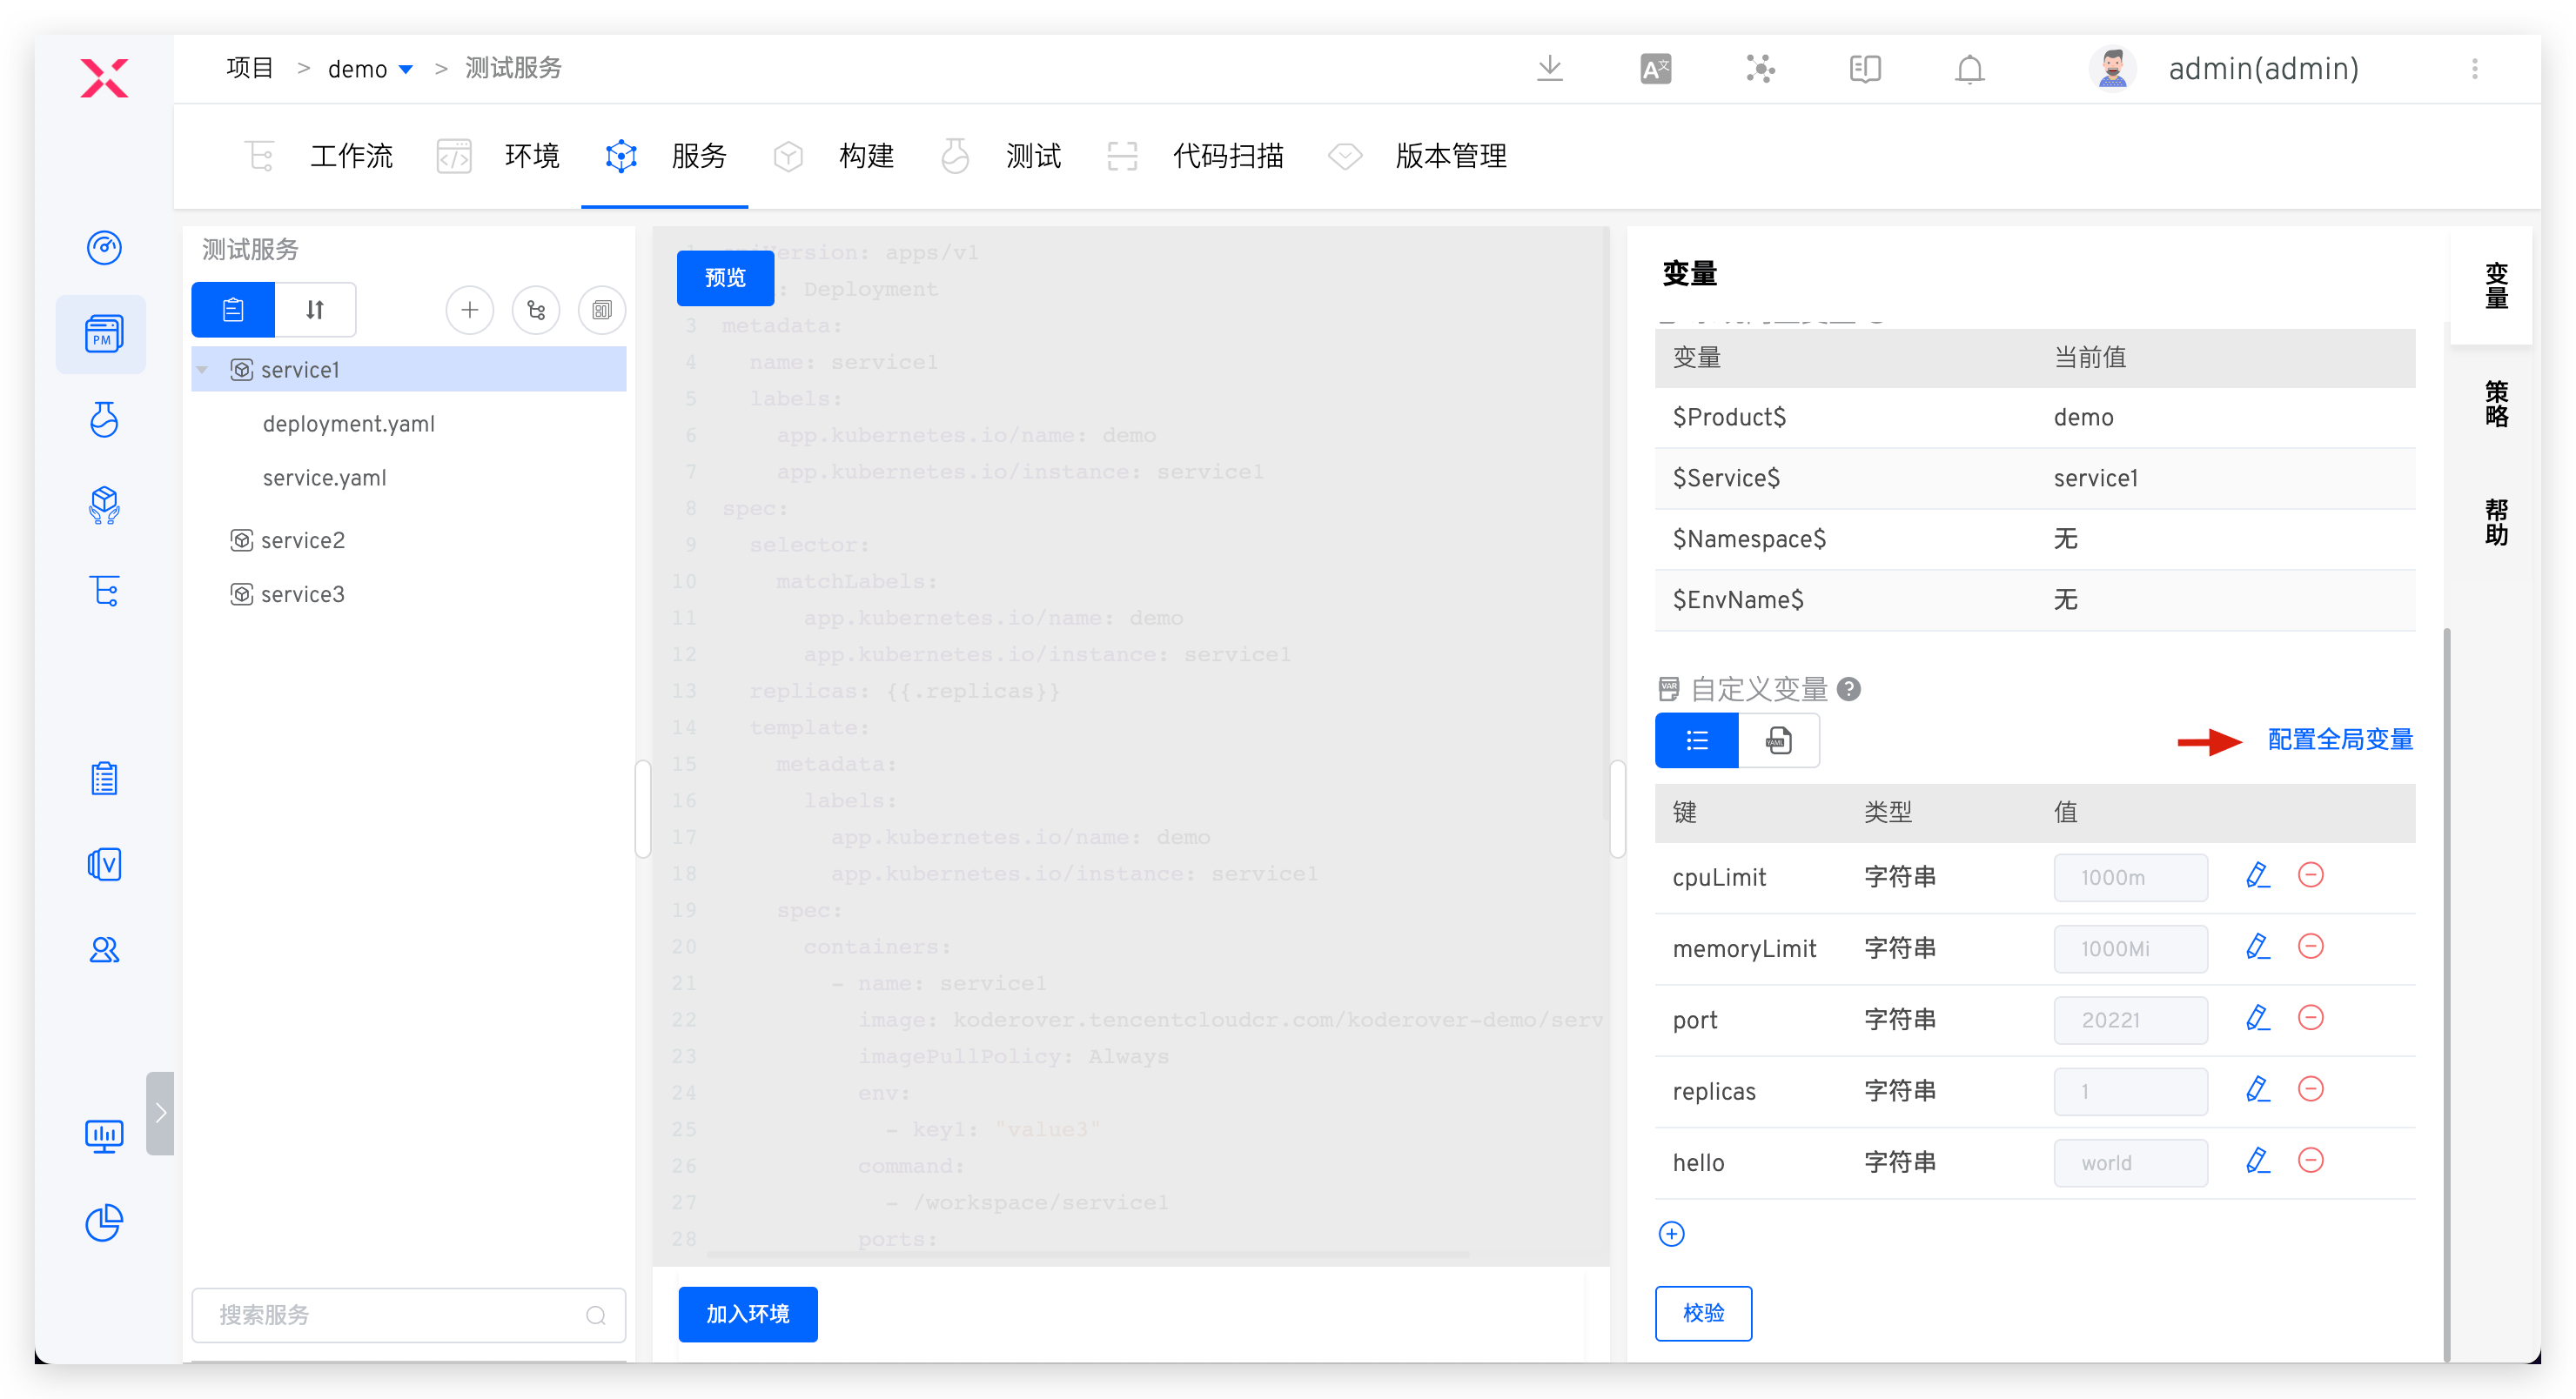Open the 策略 side tab

[2495, 403]
